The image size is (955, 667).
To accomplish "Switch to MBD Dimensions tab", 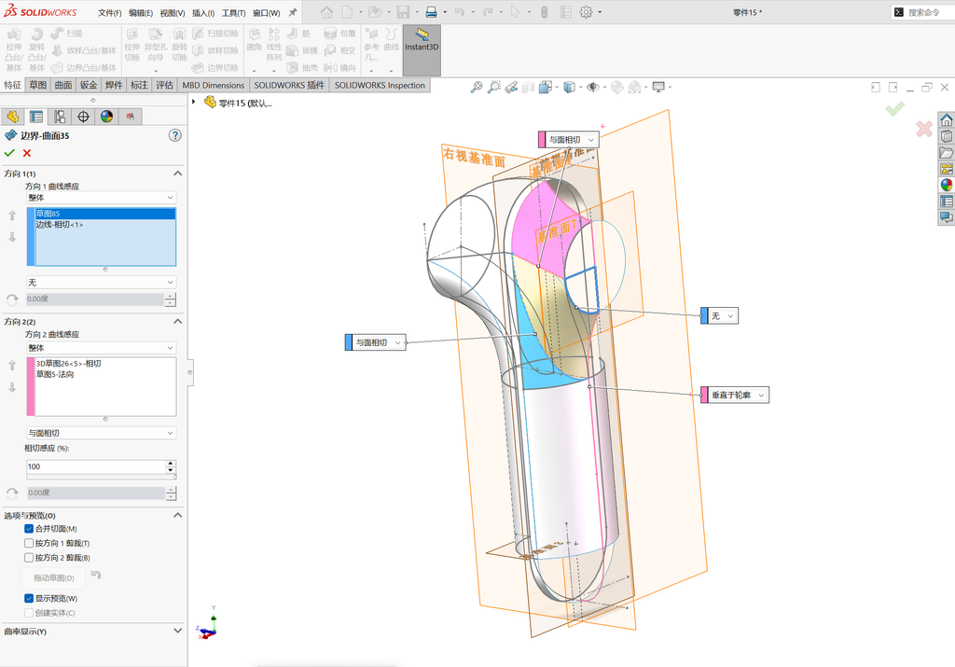I will 214,85.
